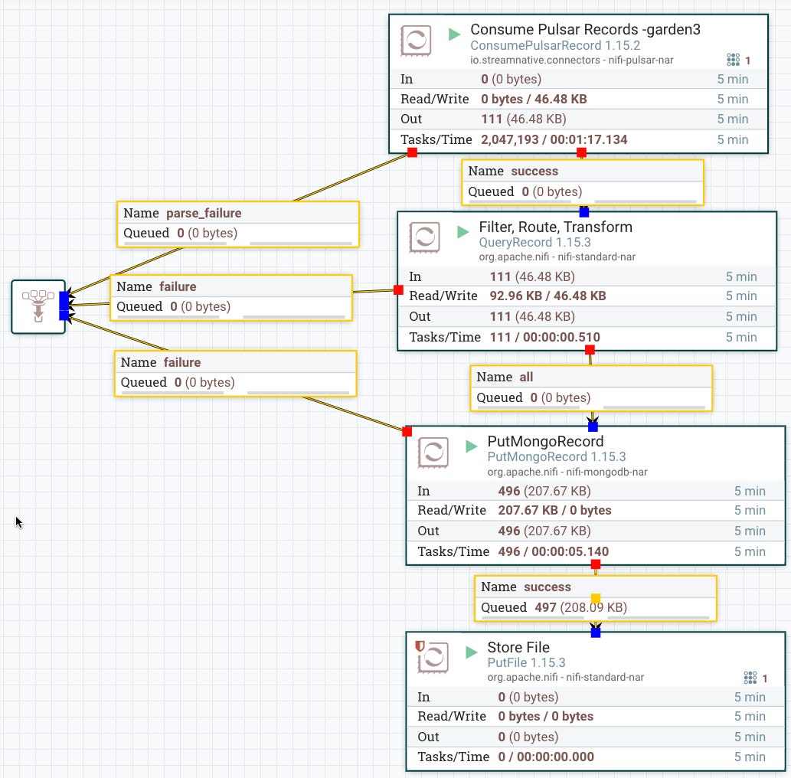Click the cluster node badge on Consume Pulsar Records
Screen dimensions: 791x778
pos(732,60)
